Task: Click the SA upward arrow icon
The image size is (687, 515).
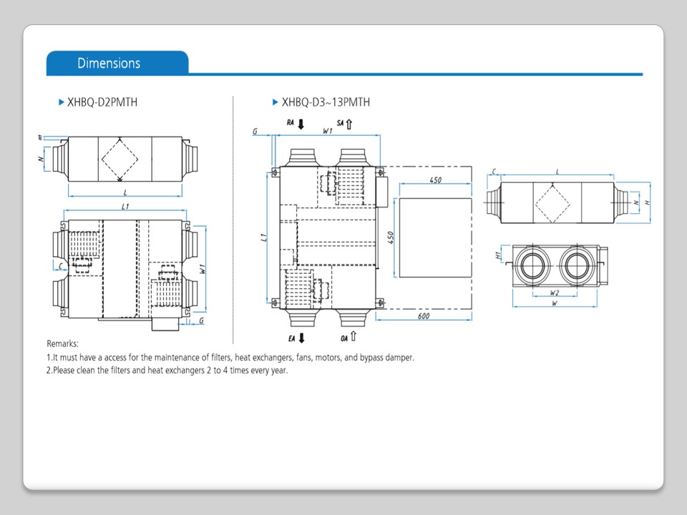Action: tap(349, 124)
